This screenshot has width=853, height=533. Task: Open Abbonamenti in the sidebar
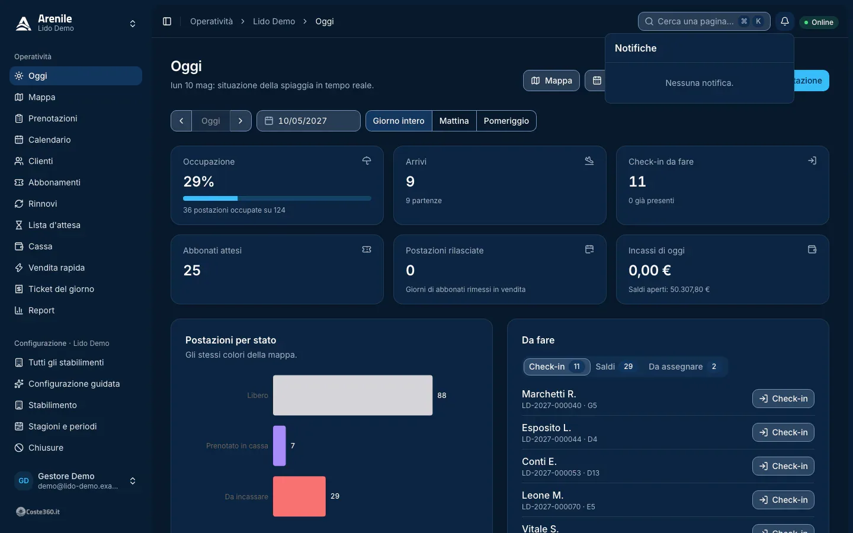(x=76, y=182)
